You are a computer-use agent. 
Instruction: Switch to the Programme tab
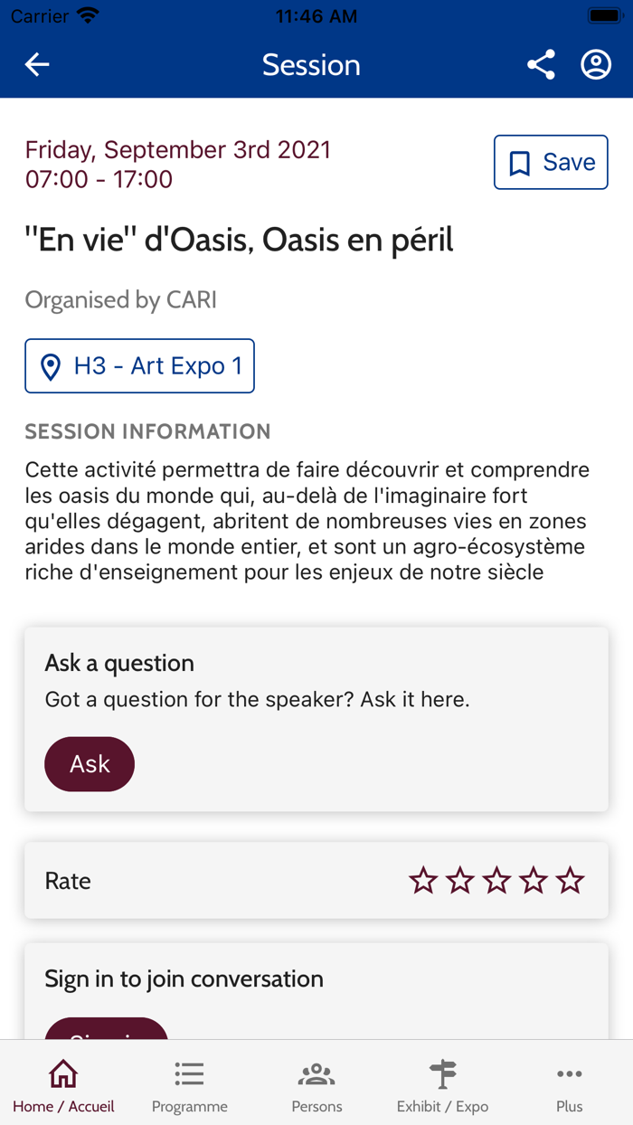coord(189,1085)
